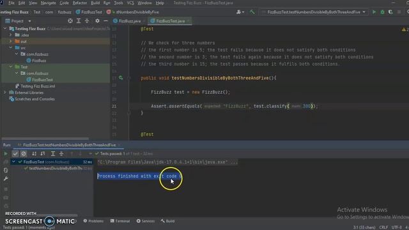
Task: Open the Refactor menu
Action: click(x=79, y=3)
